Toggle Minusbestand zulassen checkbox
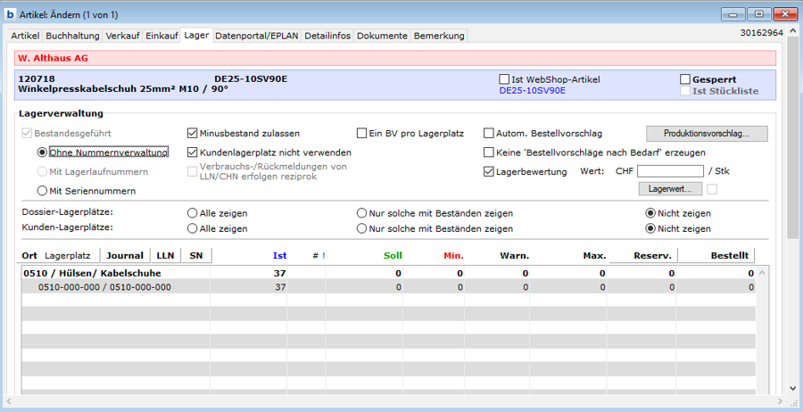 193,134
